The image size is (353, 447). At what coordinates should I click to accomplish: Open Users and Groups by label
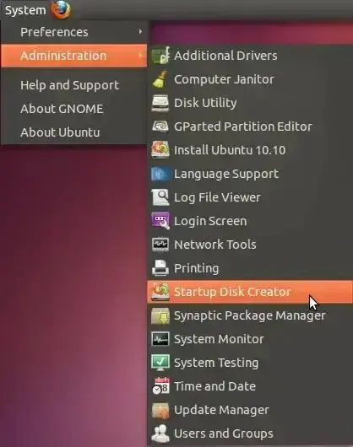[224, 434]
